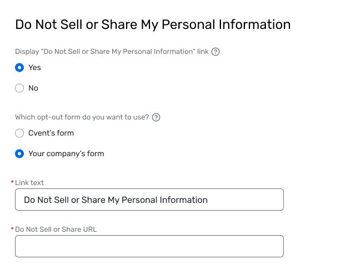Viewport: 341px width, 269px height.
Task: Click the Display link question text
Action: pos(112,52)
